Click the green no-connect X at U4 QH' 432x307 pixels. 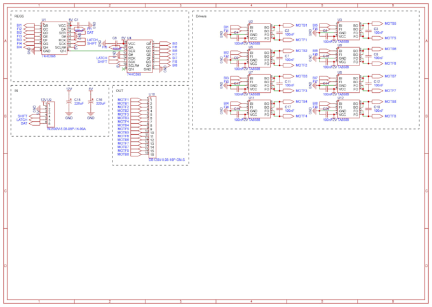[x=123, y=69]
